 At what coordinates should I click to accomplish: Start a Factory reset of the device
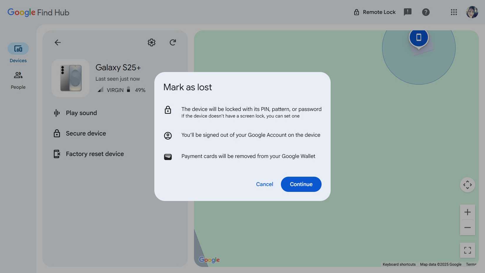(x=95, y=154)
